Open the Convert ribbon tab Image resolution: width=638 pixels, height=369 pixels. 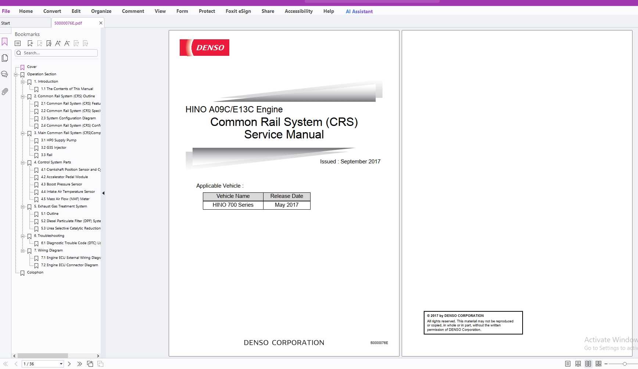pyautogui.click(x=52, y=11)
